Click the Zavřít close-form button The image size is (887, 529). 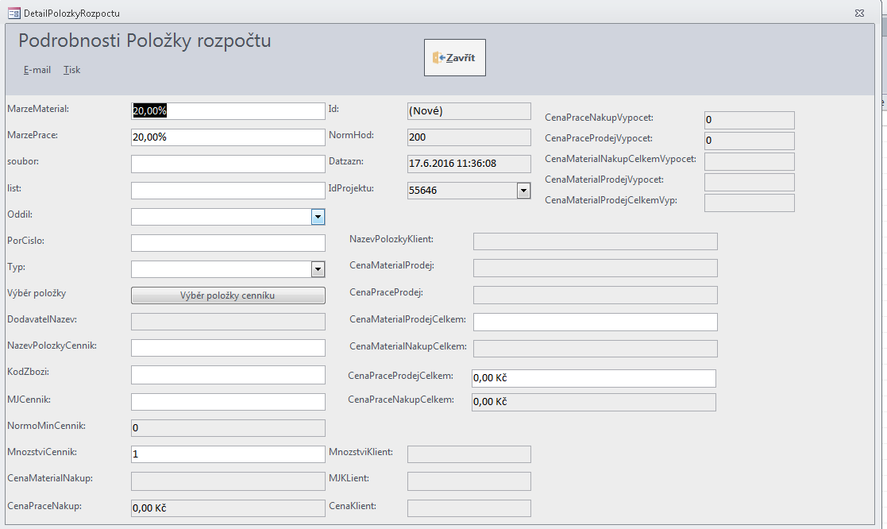click(x=454, y=58)
